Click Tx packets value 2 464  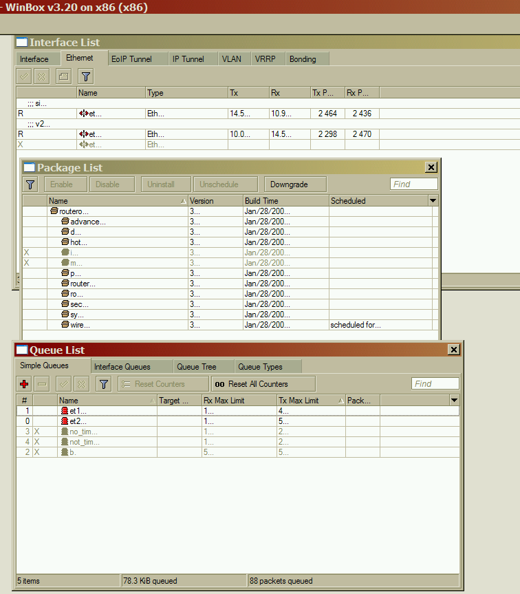click(327, 114)
